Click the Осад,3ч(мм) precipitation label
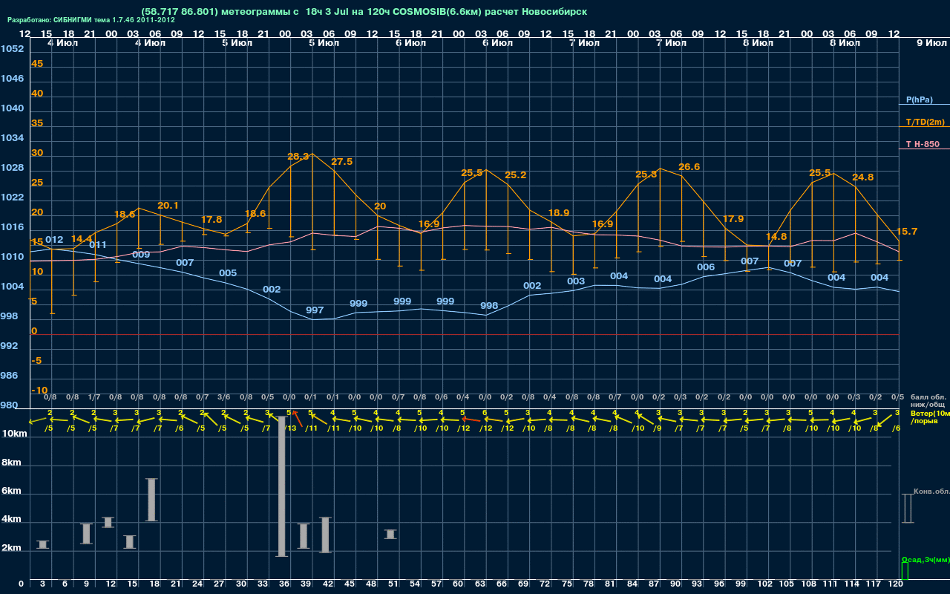This screenshot has width=950, height=594. pyautogui.click(x=925, y=559)
